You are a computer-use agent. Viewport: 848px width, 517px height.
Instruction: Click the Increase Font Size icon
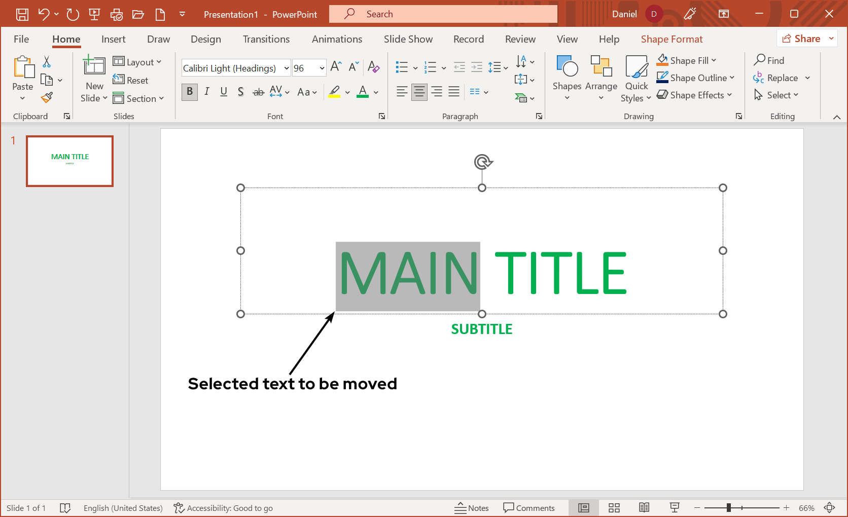[x=336, y=67]
